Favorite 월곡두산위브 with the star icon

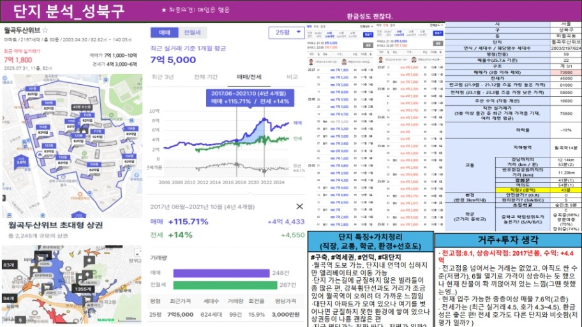45,31
